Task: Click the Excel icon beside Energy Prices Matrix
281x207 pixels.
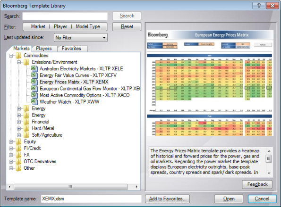Action: click(34, 82)
